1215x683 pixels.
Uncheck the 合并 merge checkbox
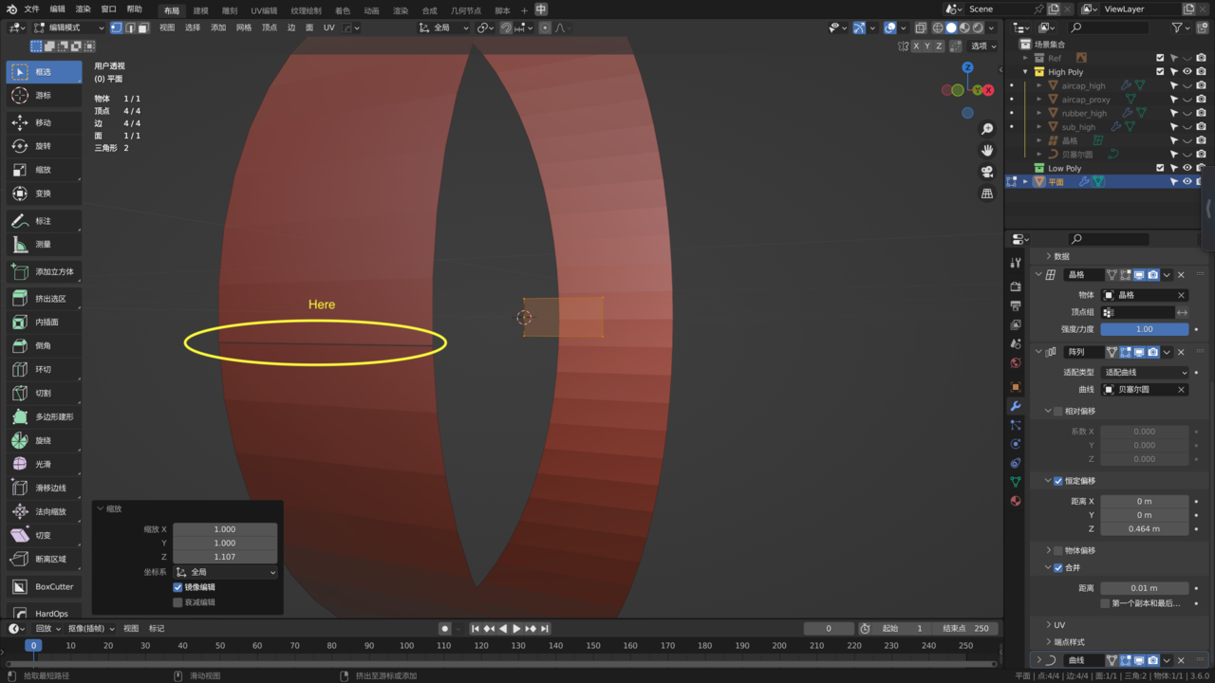point(1058,568)
